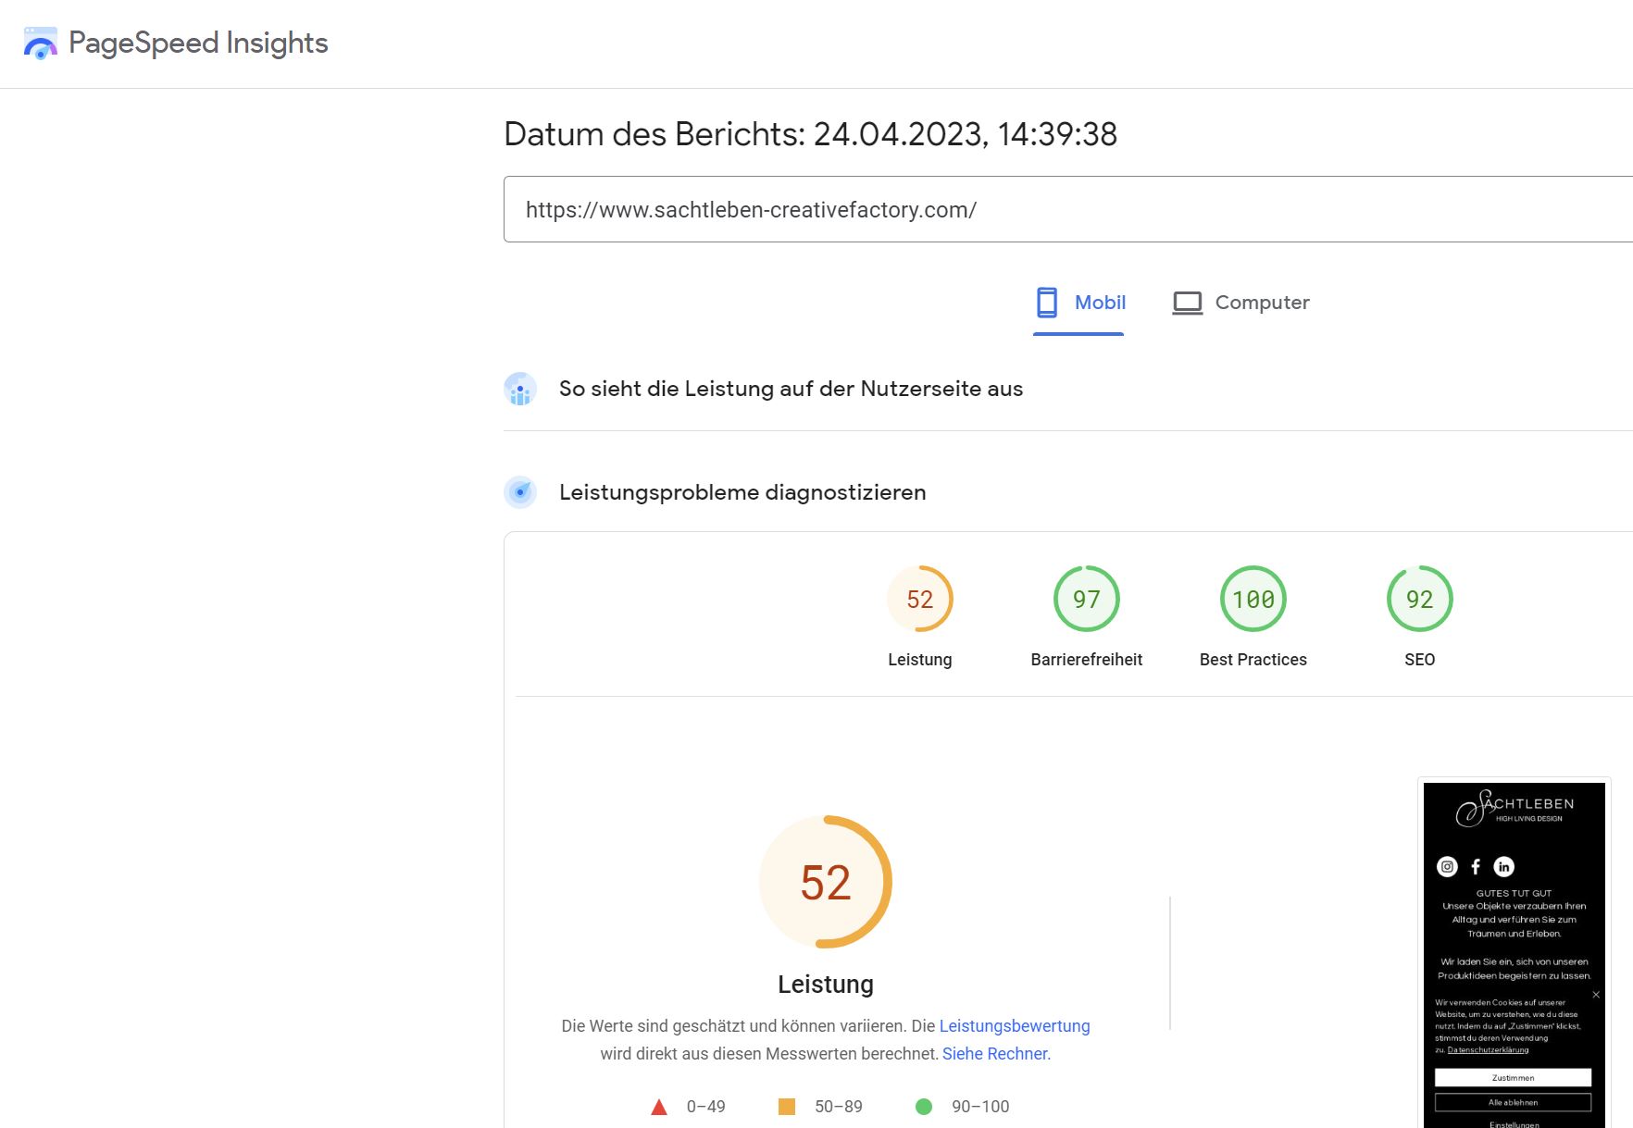Click the user experience section icon
Viewport: 1633px width, 1128px height.
[520, 390]
